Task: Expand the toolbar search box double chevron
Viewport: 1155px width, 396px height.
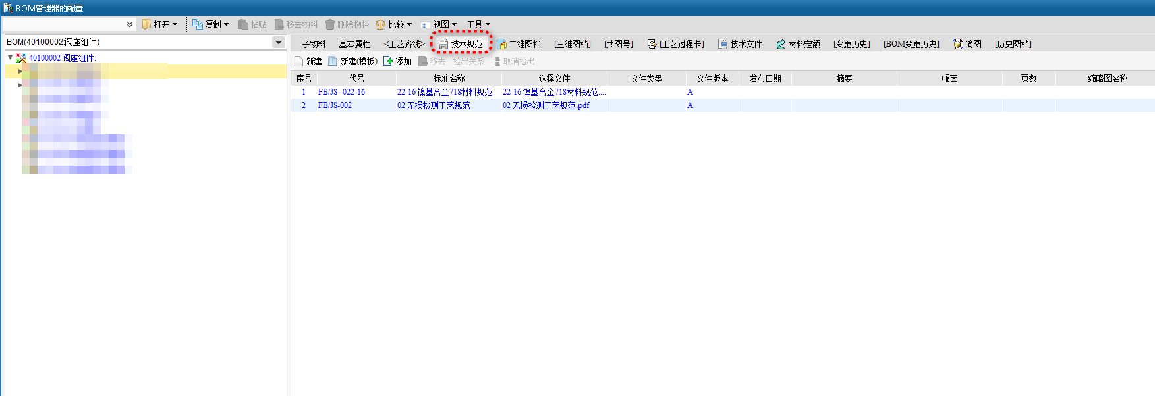Action: pyautogui.click(x=130, y=24)
